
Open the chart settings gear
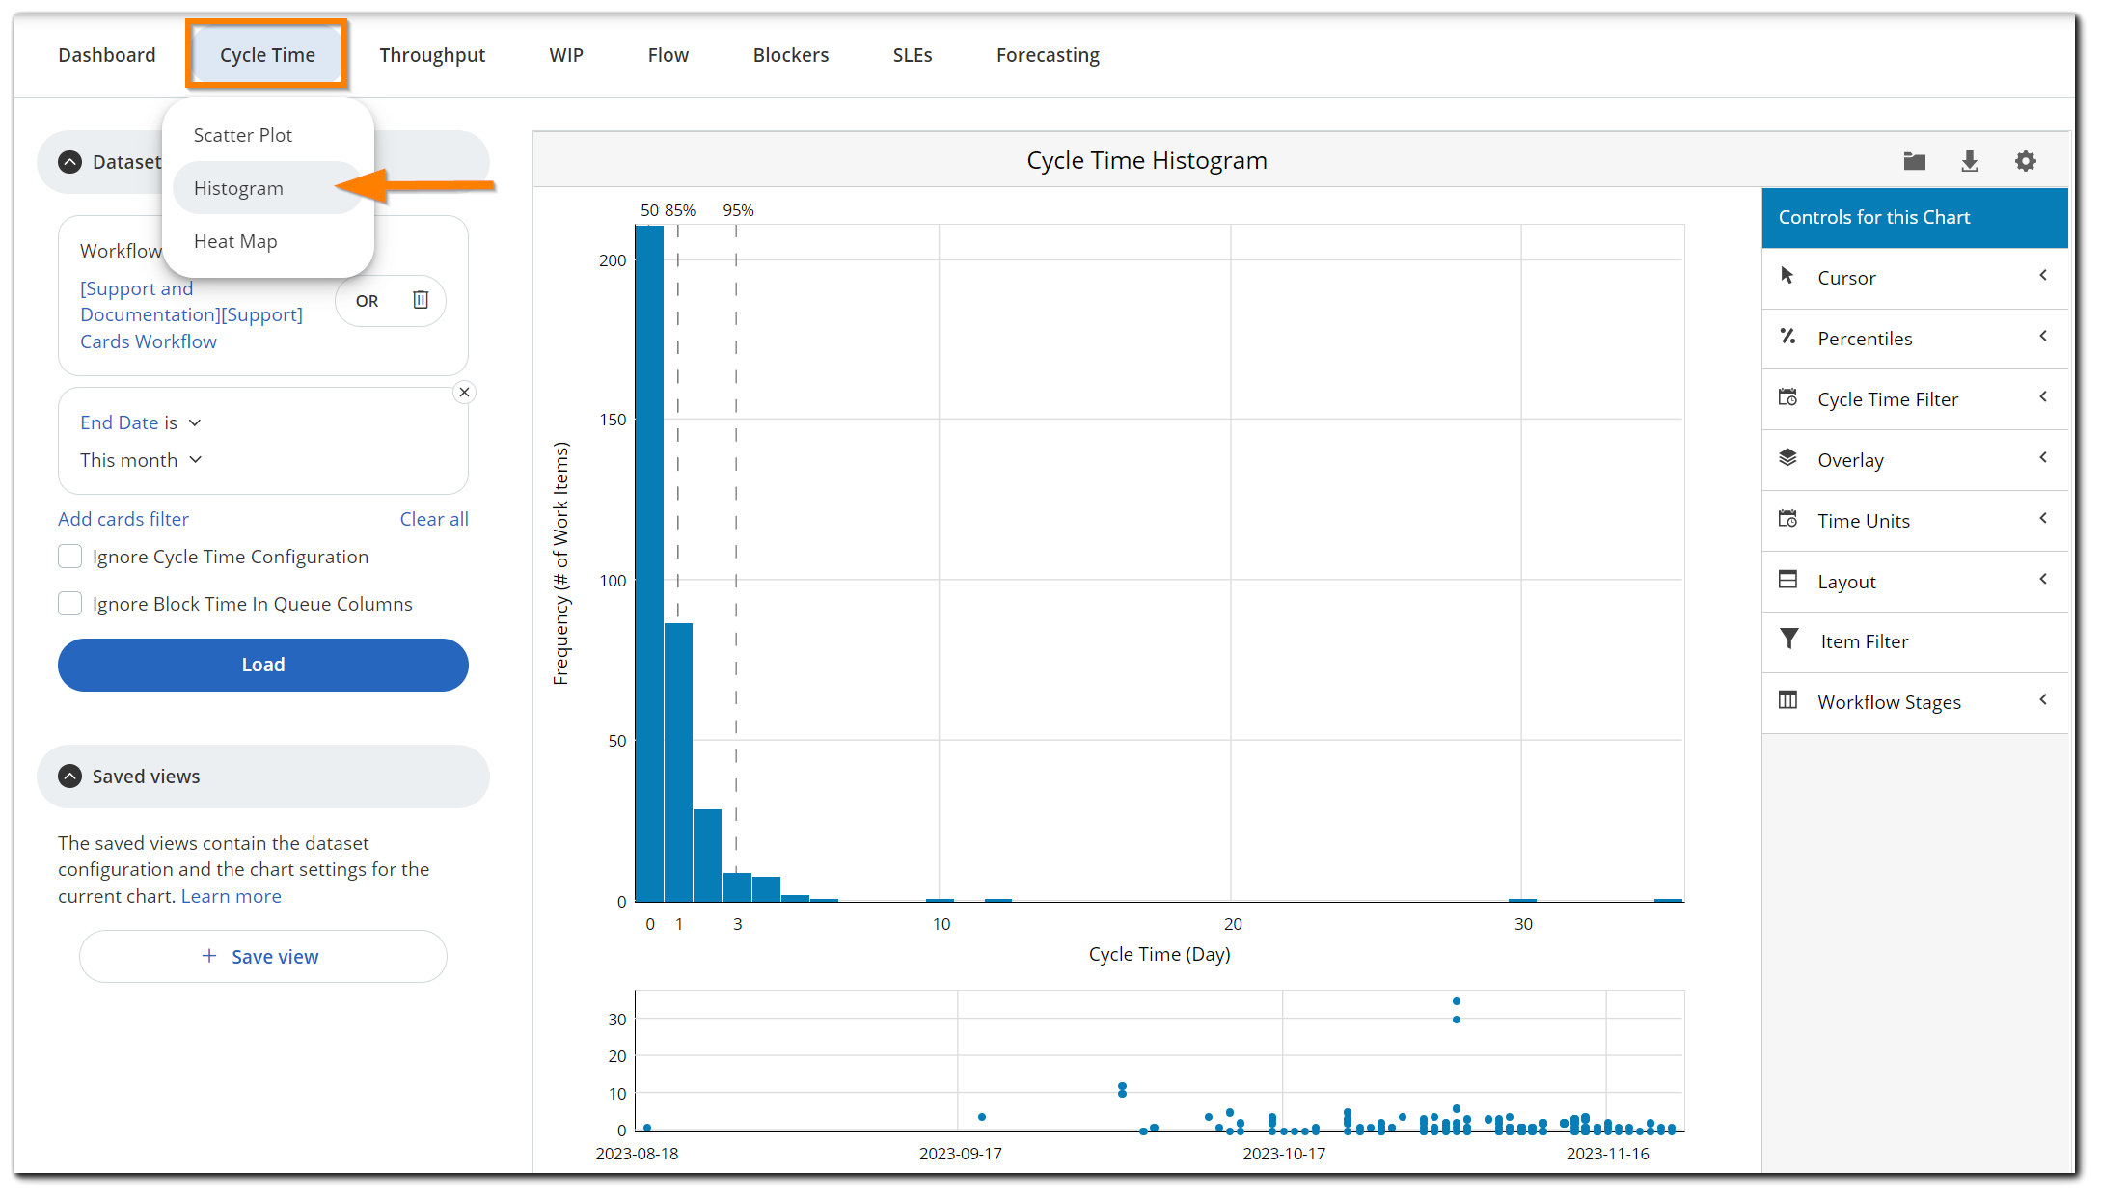(x=2026, y=161)
